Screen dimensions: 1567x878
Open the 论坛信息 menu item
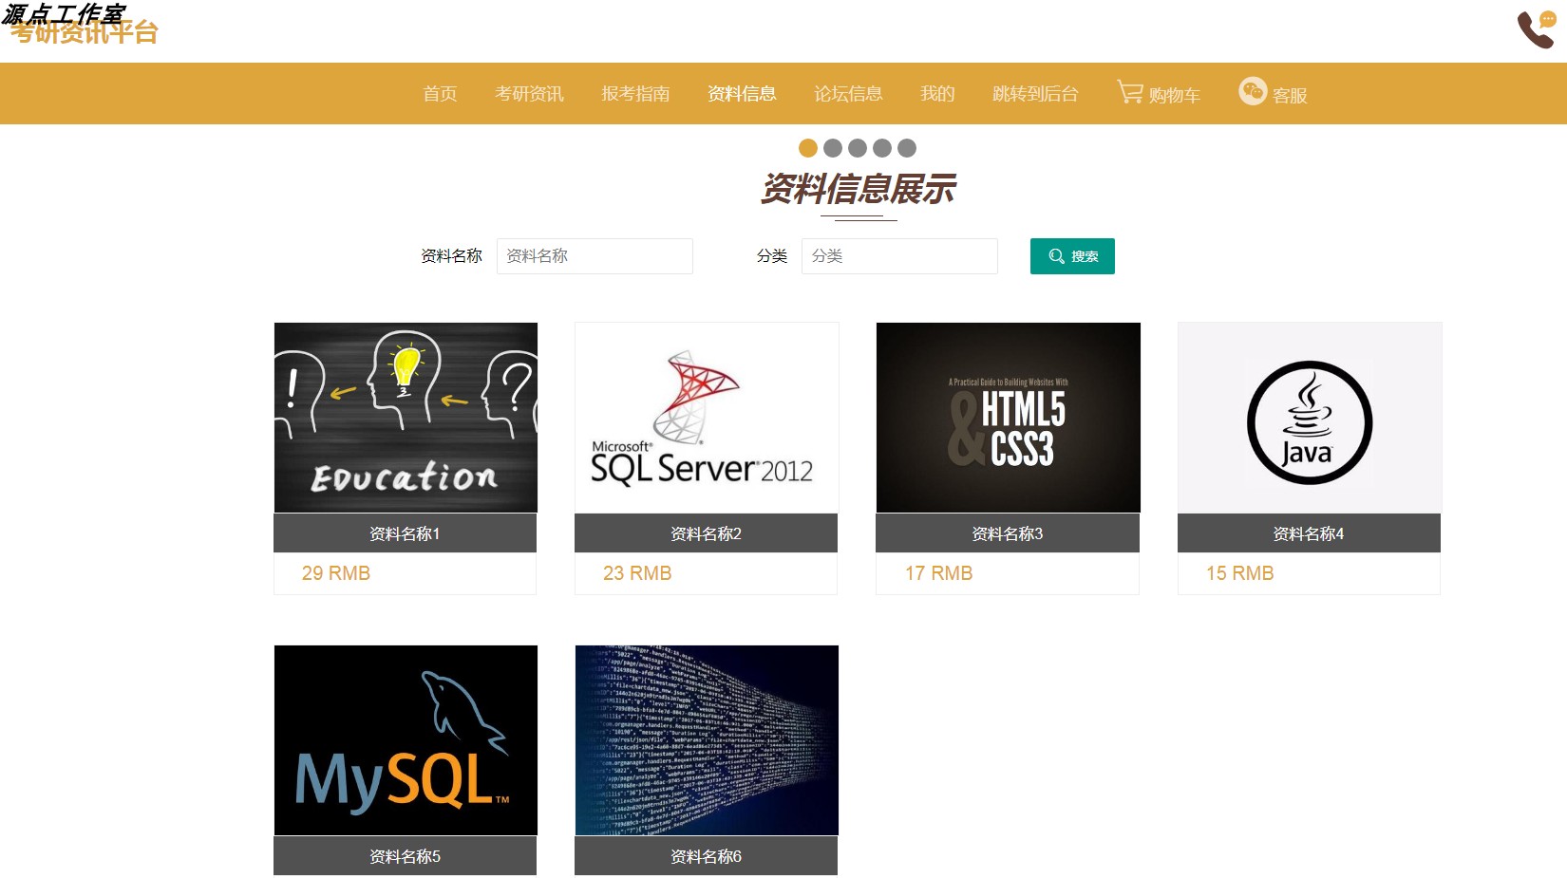point(848,94)
